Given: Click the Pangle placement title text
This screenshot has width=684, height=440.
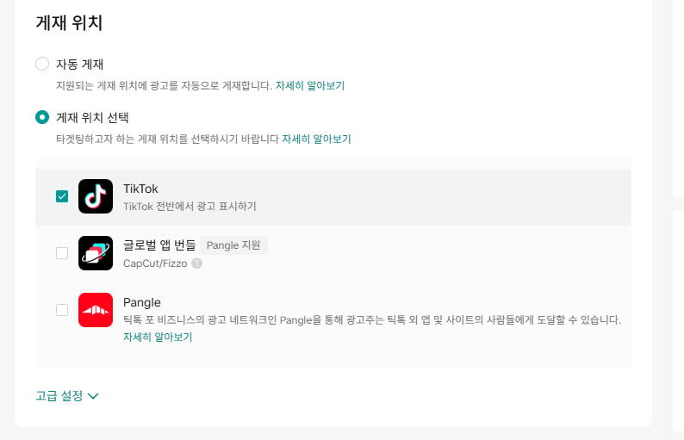Looking at the screenshot, I should point(142,302).
